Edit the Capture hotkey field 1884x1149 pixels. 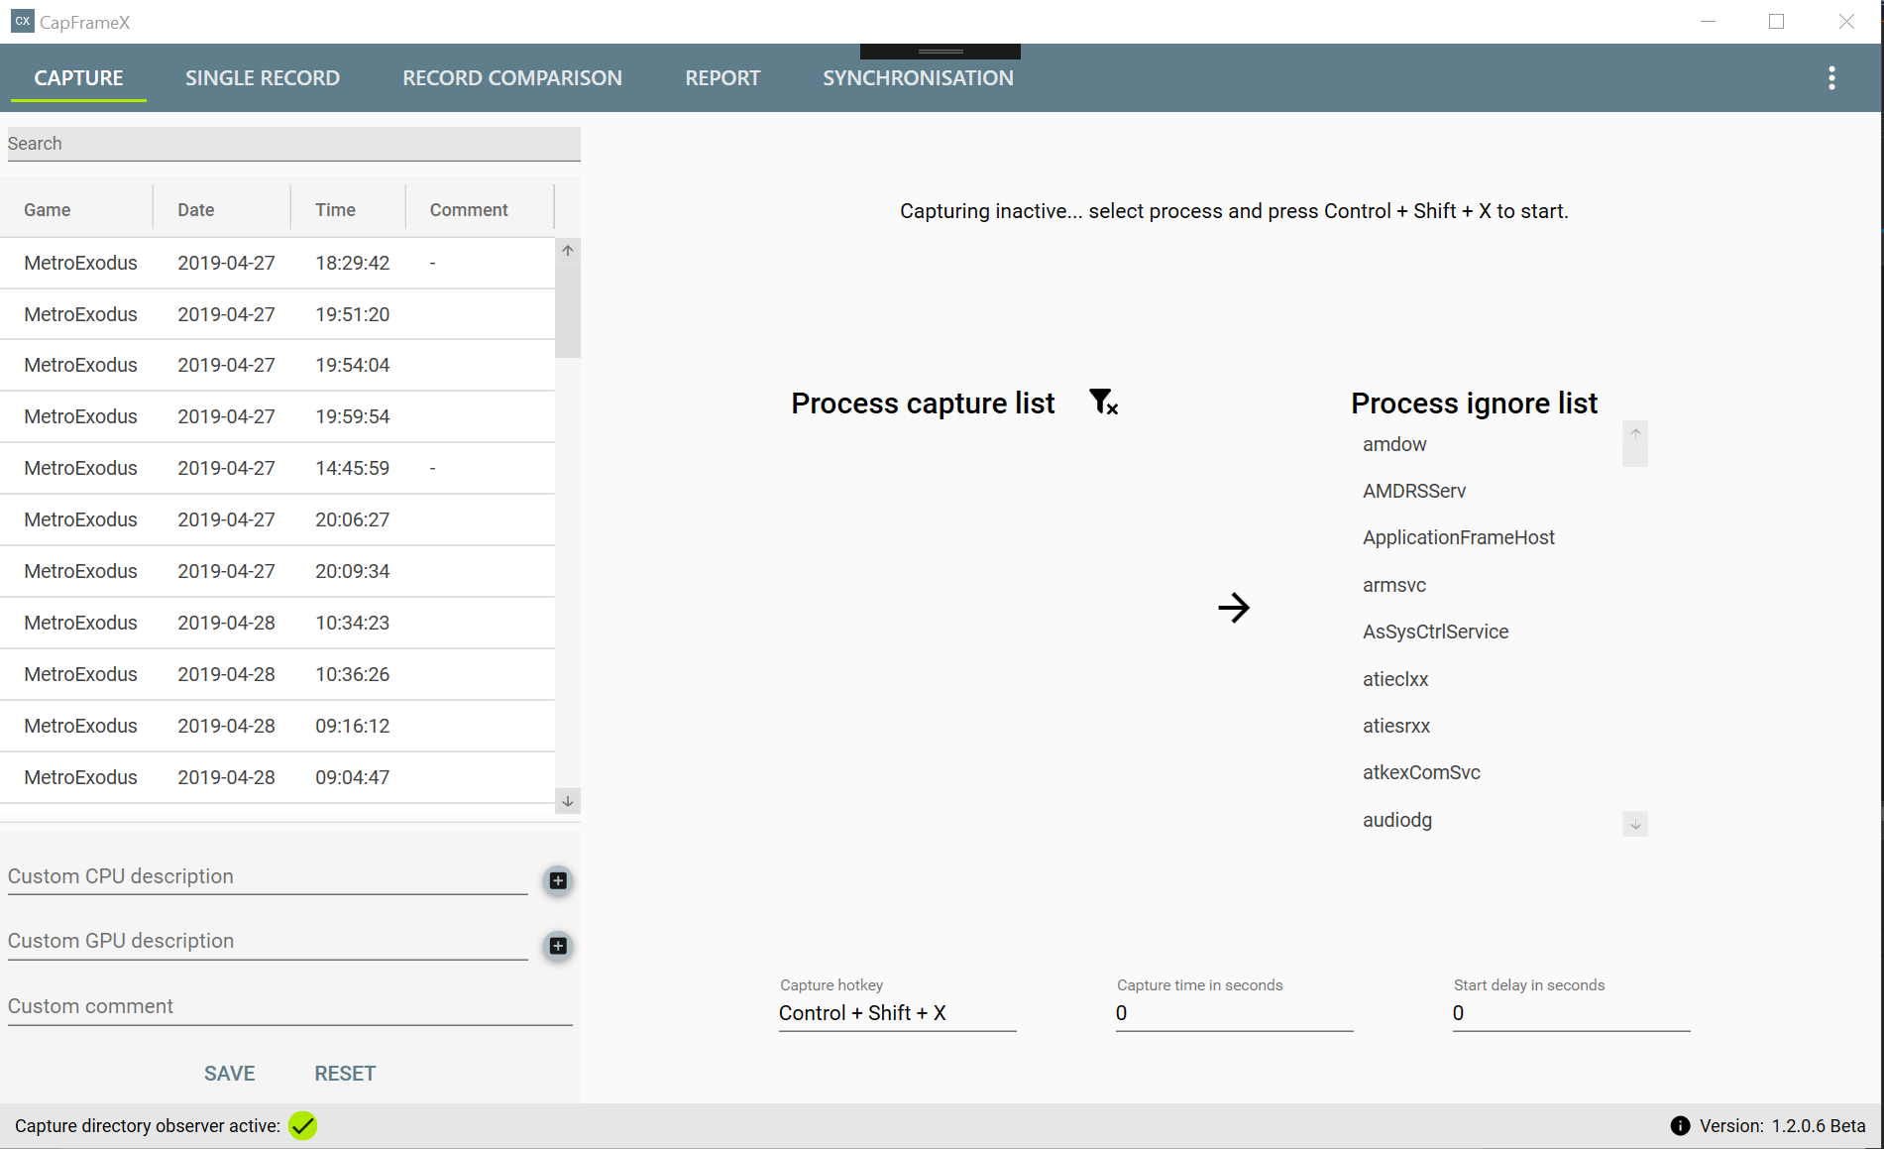pos(897,1013)
